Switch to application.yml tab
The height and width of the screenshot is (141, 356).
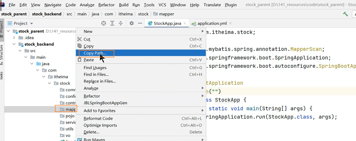[212, 23]
